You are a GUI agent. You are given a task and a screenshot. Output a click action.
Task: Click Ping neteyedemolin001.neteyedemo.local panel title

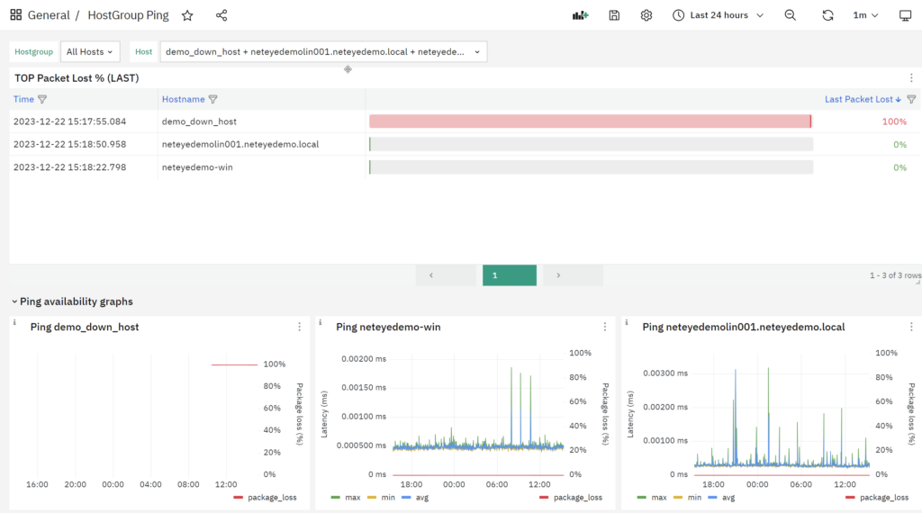(x=743, y=327)
